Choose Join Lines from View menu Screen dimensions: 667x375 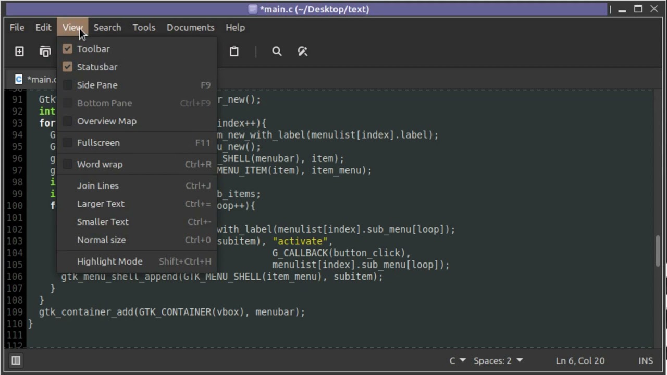[137, 186]
